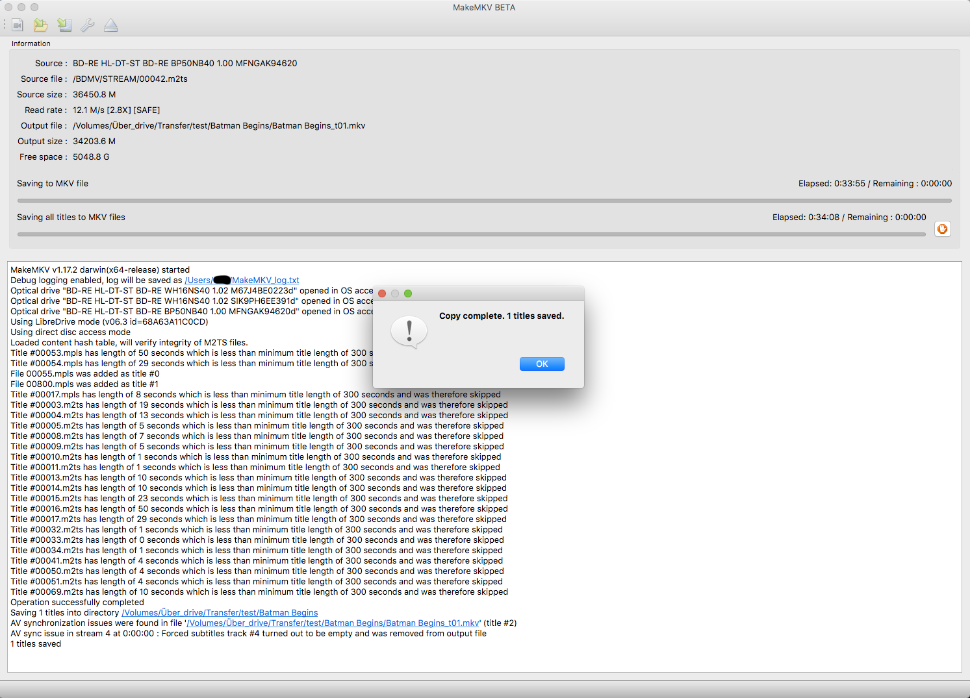Image resolution: width=970 pixels, height=698 pixels.
Task: Open a disc via the folder icon
Action: click(40, 25)
